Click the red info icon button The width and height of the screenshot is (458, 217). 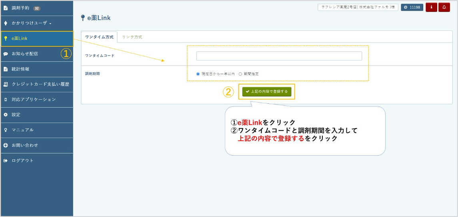[x=431, y=7]
